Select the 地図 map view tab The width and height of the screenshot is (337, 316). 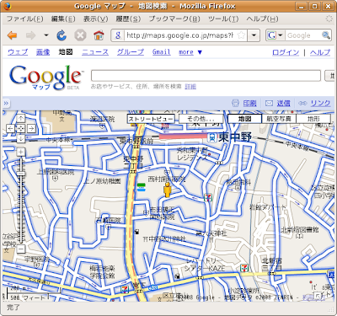coord(244,119)
